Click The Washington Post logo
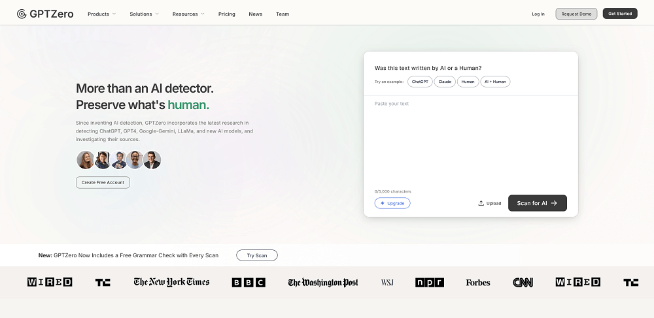Image resolution: width=654 pixels, height=318 pixels. [323, 283]
